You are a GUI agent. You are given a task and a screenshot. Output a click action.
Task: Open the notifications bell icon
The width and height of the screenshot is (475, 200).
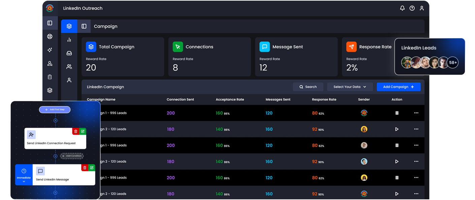pos(402,8)
